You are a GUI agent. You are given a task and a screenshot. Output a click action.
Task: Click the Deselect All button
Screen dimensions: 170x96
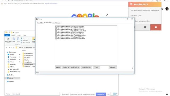(x=66, y=67)
